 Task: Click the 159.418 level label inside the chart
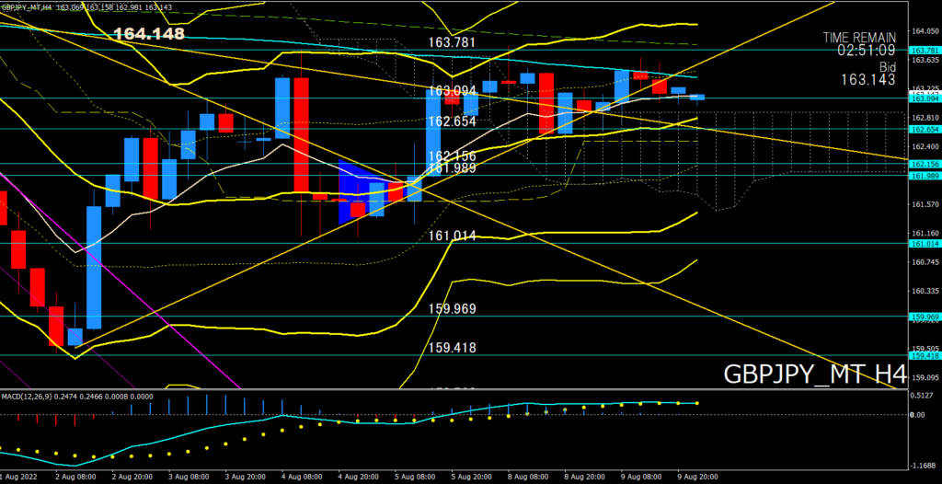click(x=453, y=348)
